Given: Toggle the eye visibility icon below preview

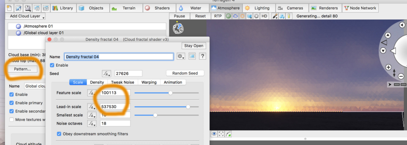Looking at the screenshot, I should [x=214, y=134].
